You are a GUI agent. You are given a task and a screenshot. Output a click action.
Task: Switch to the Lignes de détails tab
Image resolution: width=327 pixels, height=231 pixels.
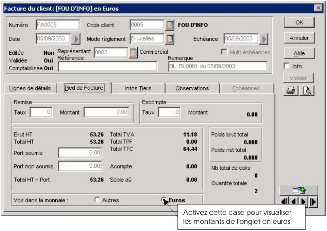pyautogui.click(x=30, y=88)
